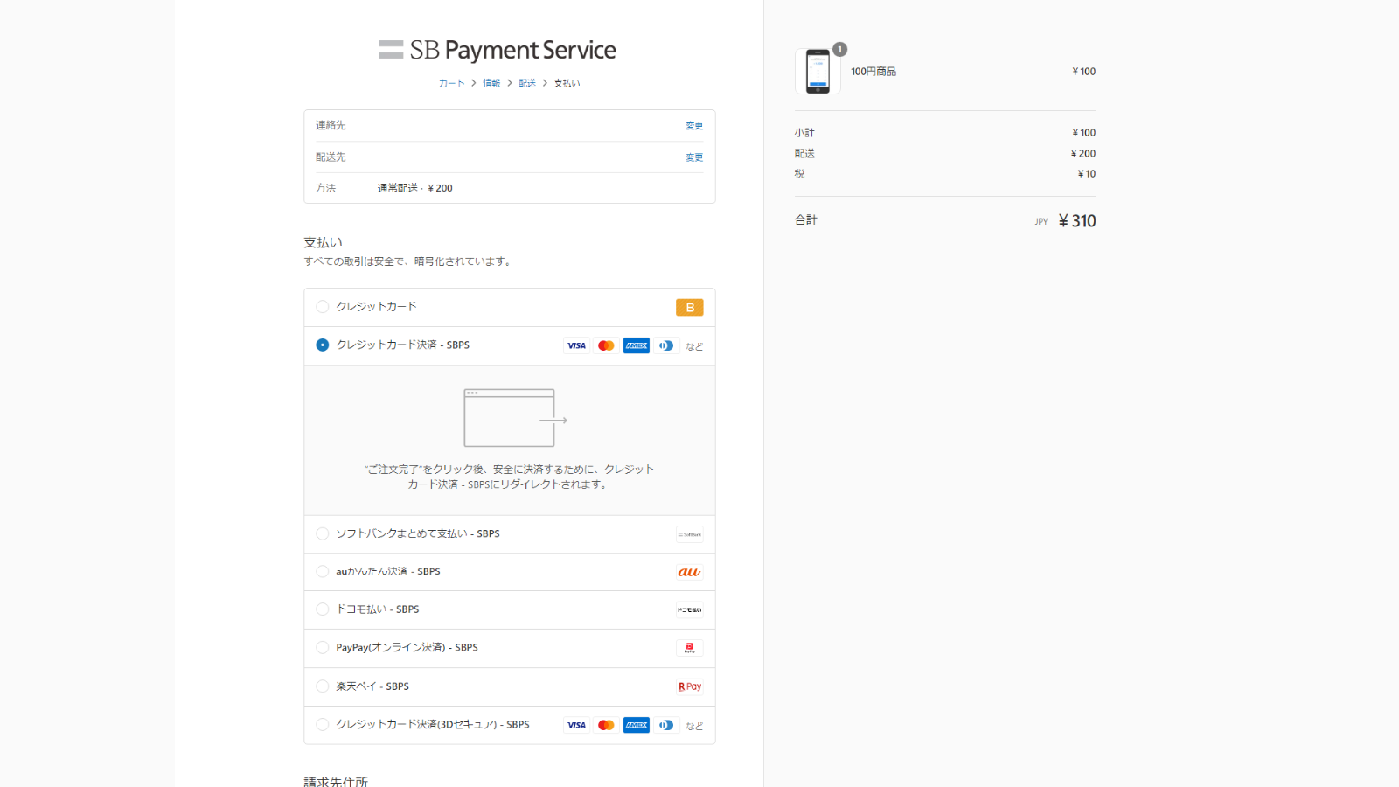The width and height of the screenshot is (1399, 787).
Task: Click the 支払い section heading
Action: pos(323,242)
